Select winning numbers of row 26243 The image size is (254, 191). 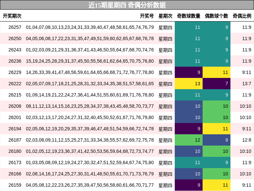(x=90, y=50)
